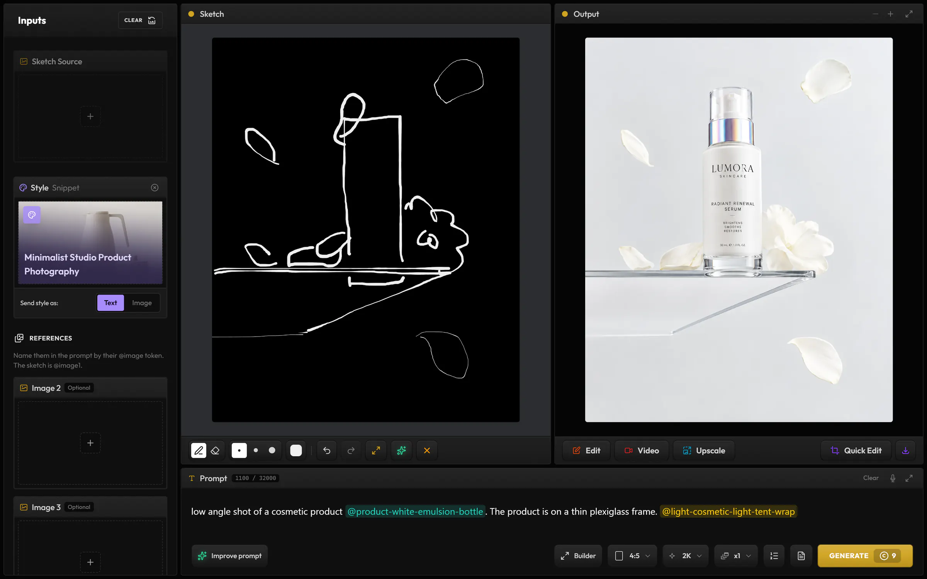Open the 2K resolution dropdown
Viewport: 927px width, 579px height.
pos(686,556)
